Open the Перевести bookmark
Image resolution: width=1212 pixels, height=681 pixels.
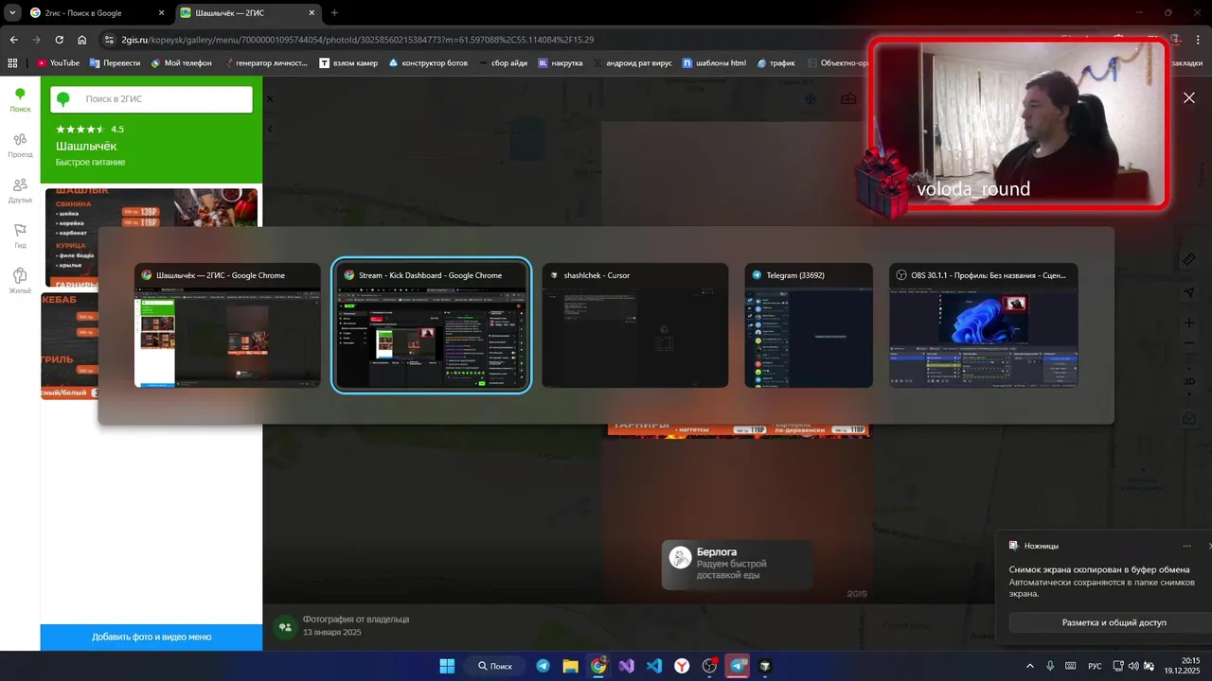[115, 63]
